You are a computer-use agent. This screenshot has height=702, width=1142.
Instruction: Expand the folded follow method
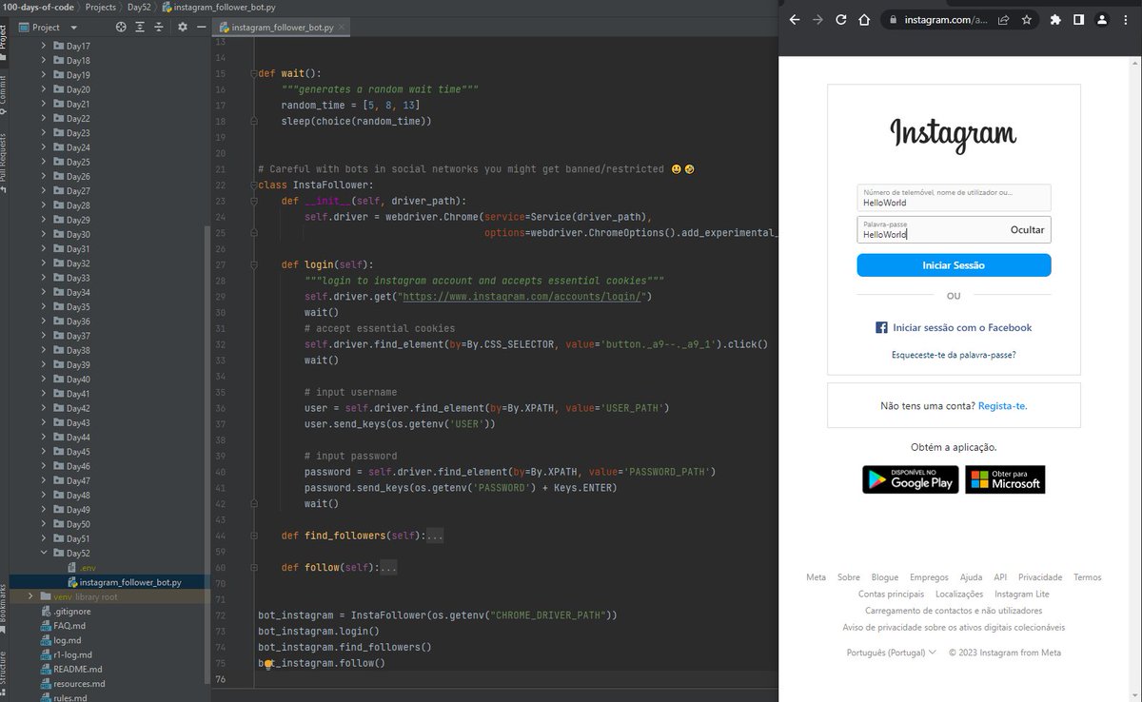[x=388, y=568]
